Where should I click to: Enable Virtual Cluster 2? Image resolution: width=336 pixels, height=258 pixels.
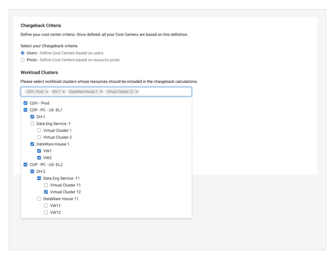[39, 137]
